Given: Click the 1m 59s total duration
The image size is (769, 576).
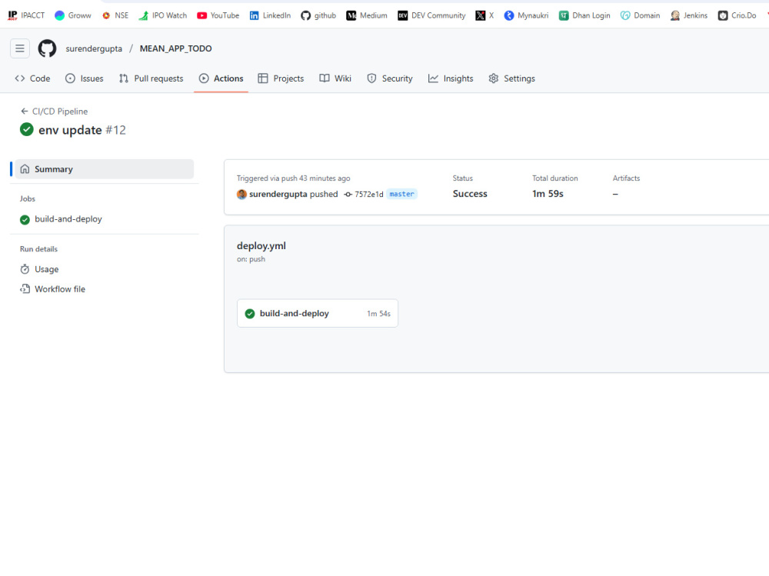Looking at the screenshot, I should coord(548,194).
